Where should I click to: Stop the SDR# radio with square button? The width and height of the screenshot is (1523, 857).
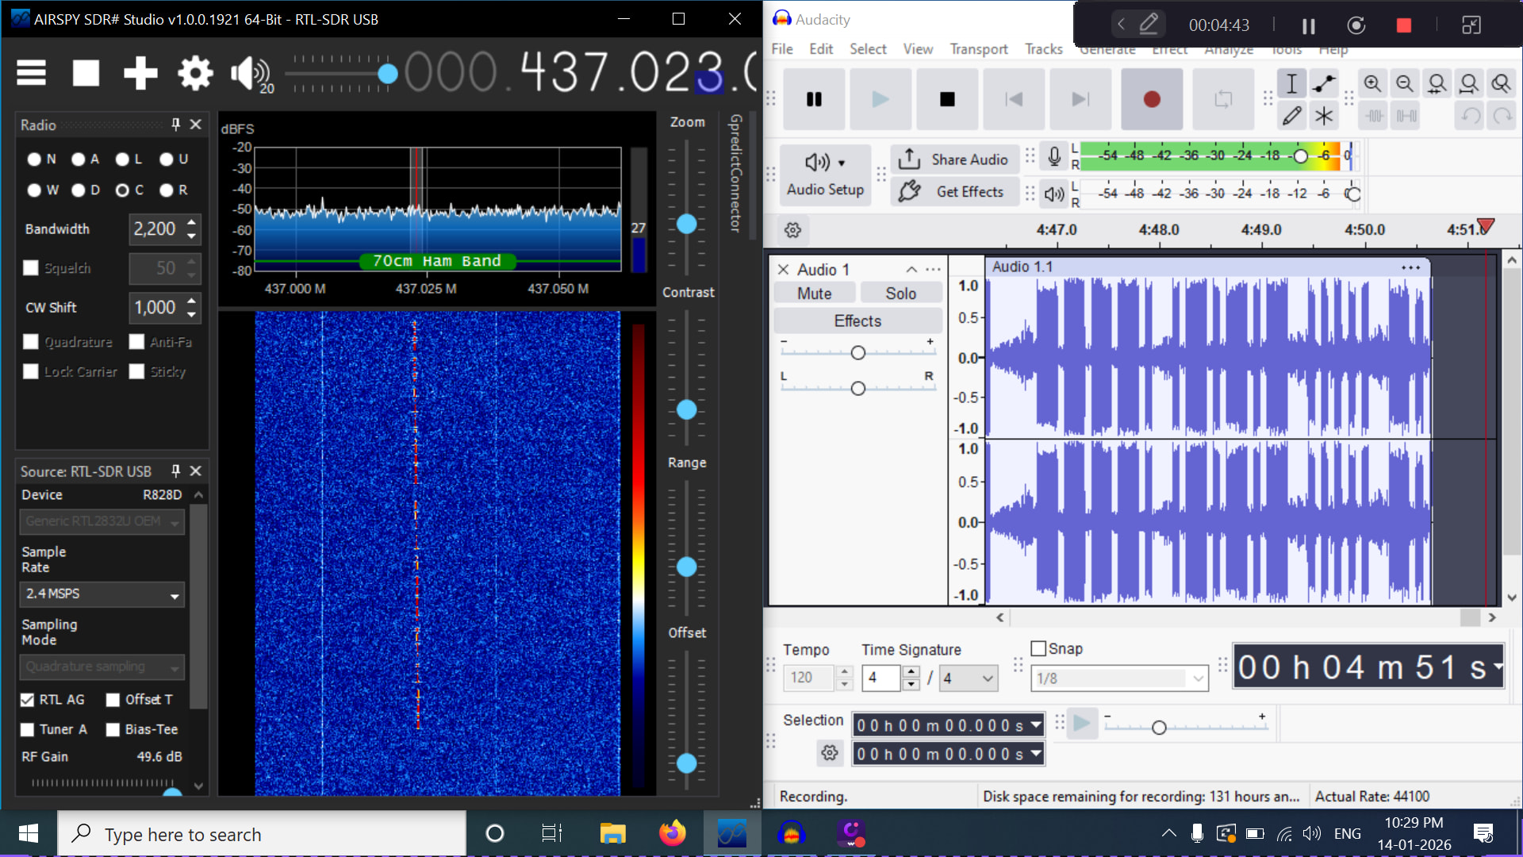pos(86,73)
